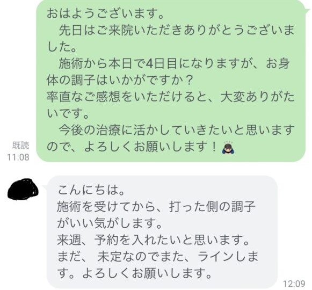Tap the bowing person emoji
Image resolution: width=312 pixels, height=290 pixels.
coord(228,148)
